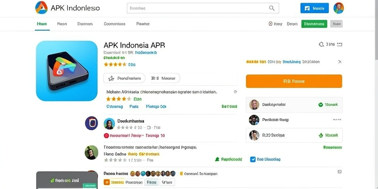Viewport: 378px width, 189px height.
Task: Click the blue header button with flag icon
Action: pyautogui.click(x=315, y=8)
